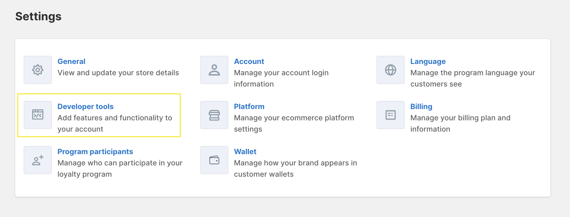Open the Billing link
This screenshot has height=217, width=570.
coord(421,107)
